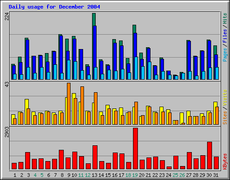Select the red KBytes bar for day 3
Screen dimensions: 230x180
coord(27,161)
